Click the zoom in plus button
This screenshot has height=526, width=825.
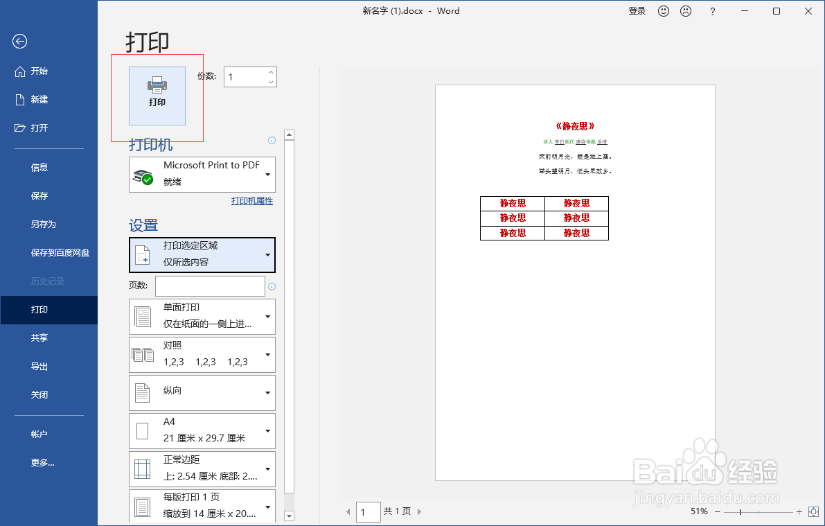click(799, 511)
